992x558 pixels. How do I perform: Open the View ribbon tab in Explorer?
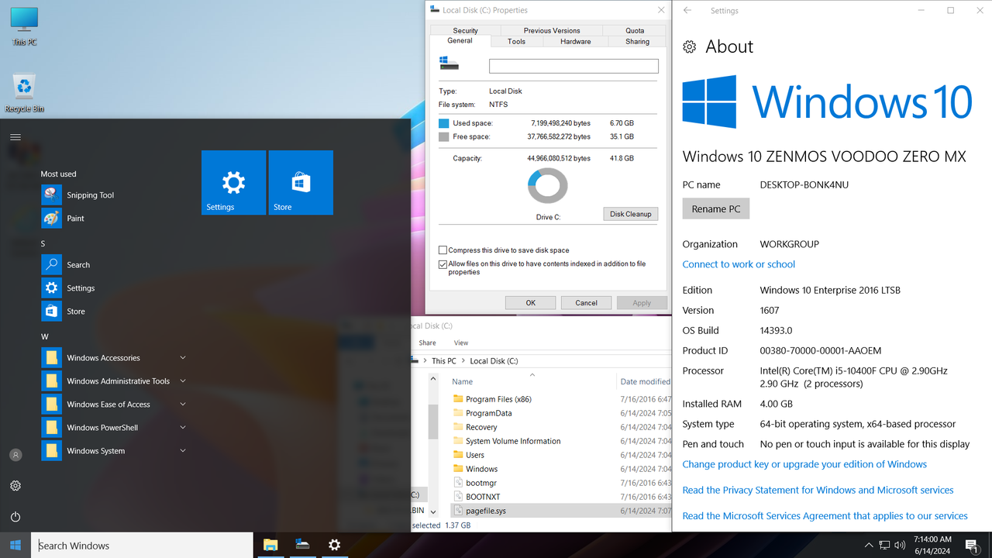(x=461, y=343)
